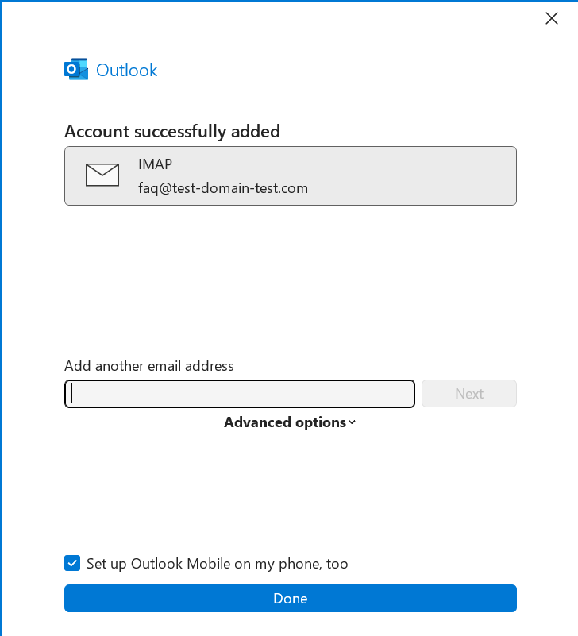This screenshot has height=636, width=578.
Task: Click the chevron next to Advanced options
Action: coord(353,422)
